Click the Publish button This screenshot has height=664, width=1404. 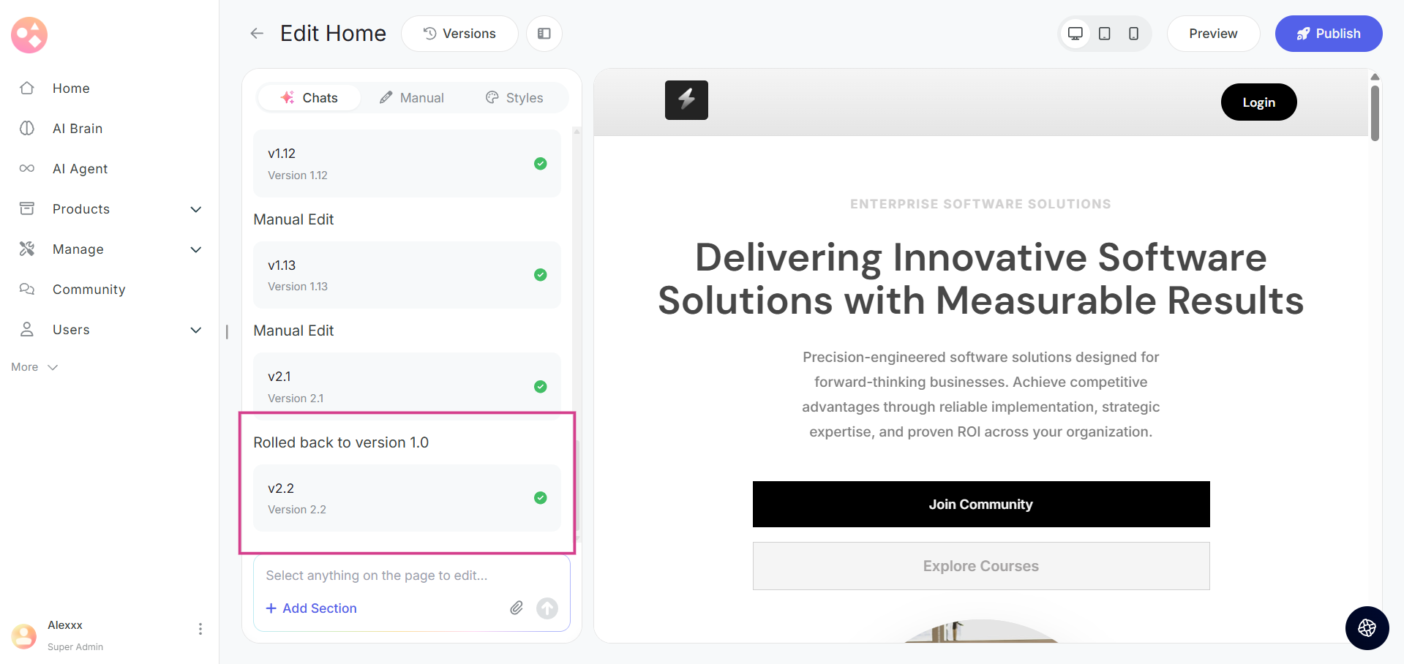(x=1328, y=34)
